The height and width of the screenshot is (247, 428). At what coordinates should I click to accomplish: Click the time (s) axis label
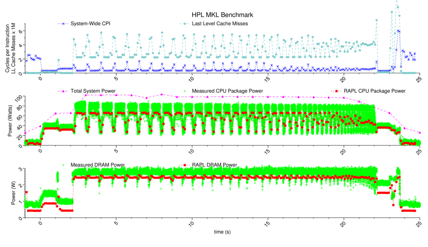222,232
